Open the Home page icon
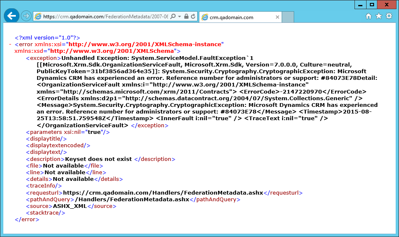Screen dimensions: 399x237 [x=368, y=16]
